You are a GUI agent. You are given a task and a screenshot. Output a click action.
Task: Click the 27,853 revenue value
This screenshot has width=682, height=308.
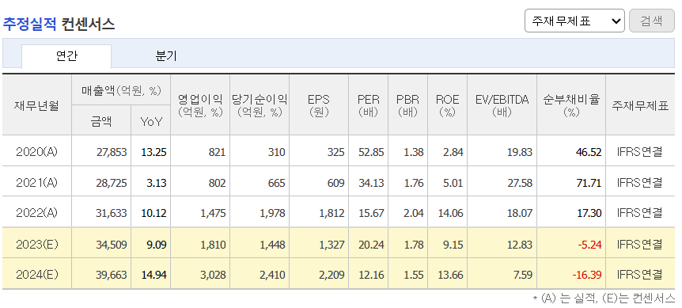click(112, 152)
